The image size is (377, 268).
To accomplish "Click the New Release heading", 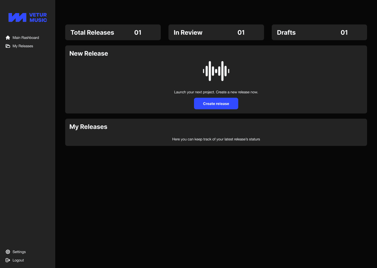I will pos(89,53).
